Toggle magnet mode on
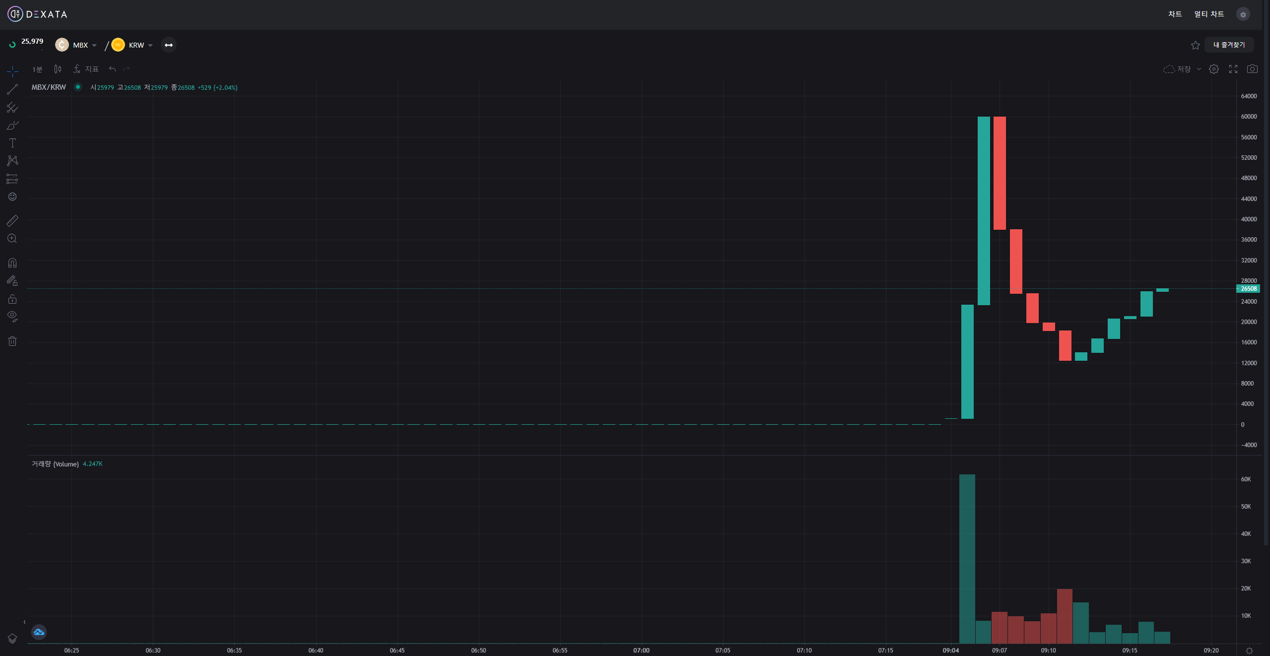Screen dimensions: 1270x656 (x=12, y=263)
